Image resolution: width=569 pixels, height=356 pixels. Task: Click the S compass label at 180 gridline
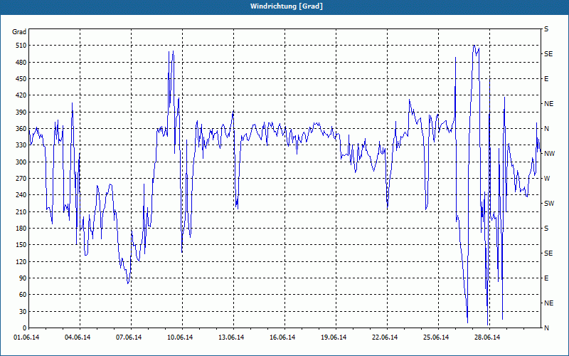[x=546, y=229]
